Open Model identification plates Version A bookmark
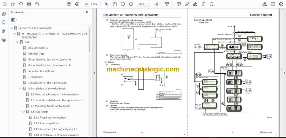Image resolution: width=286 pixels, height=138 pixels. tap(49, 60)
